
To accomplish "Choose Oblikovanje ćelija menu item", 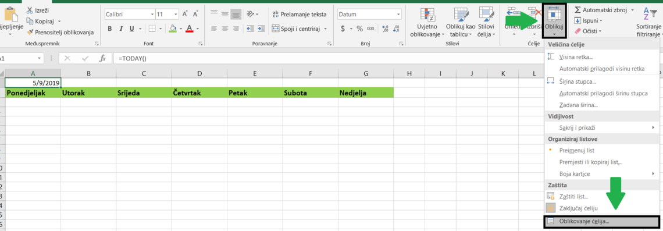I will tap(602, 221).
